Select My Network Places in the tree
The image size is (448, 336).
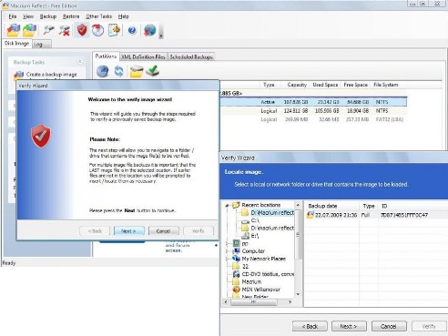(263, 259)
